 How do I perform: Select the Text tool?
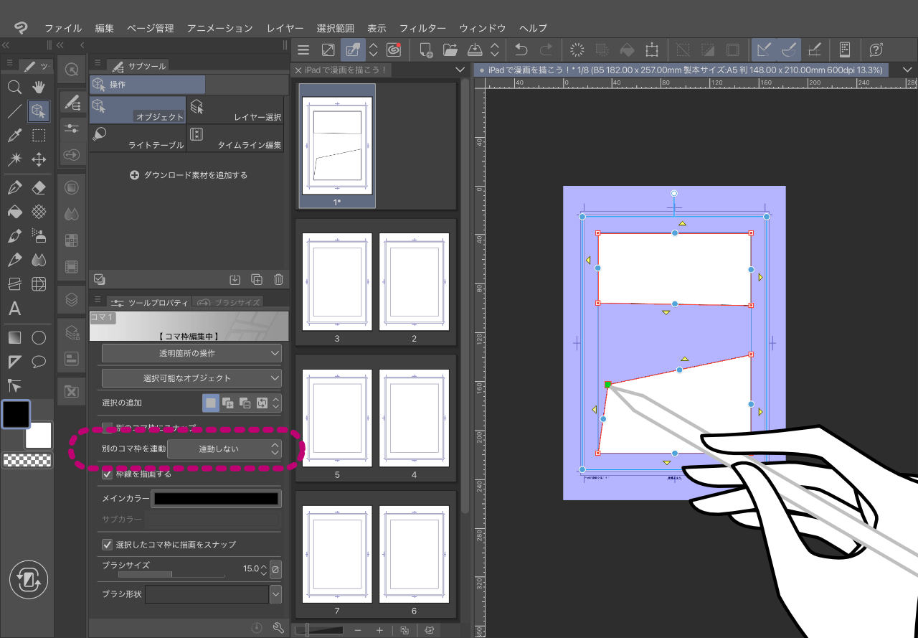(14, 309)
